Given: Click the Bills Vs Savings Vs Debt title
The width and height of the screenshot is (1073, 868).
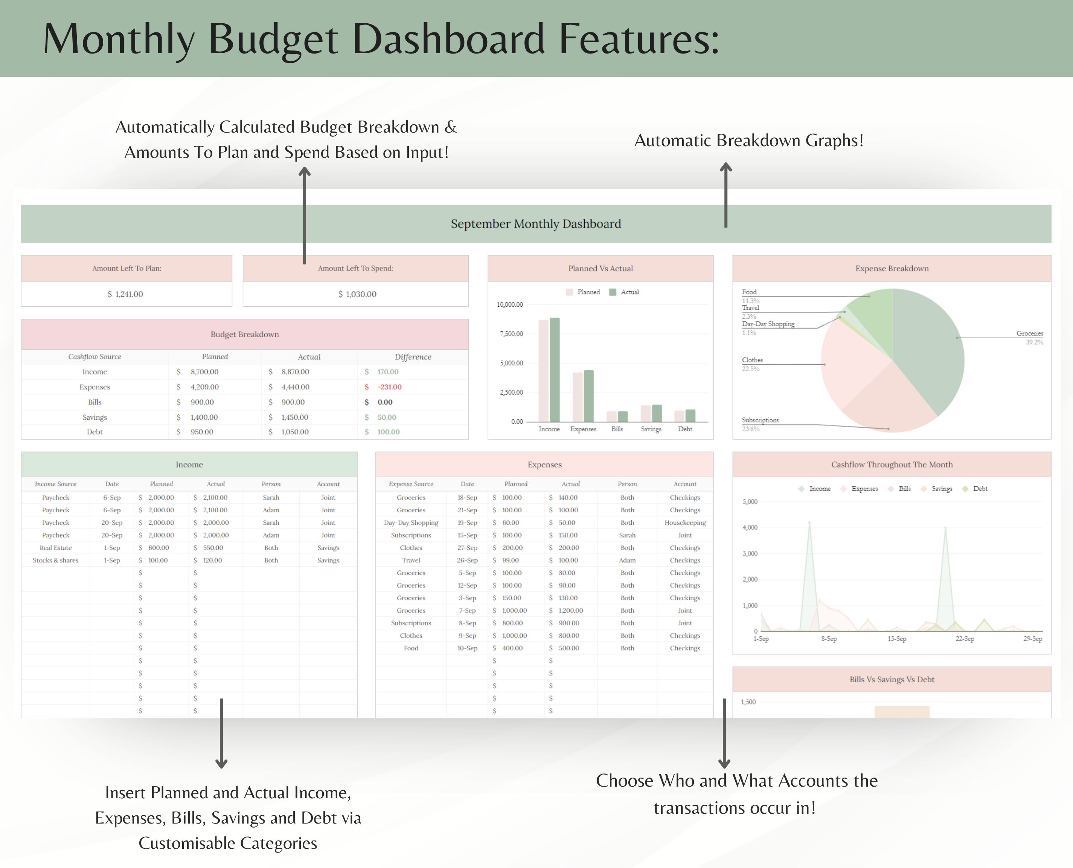Looking at the screenshot, I should (892, 680).
